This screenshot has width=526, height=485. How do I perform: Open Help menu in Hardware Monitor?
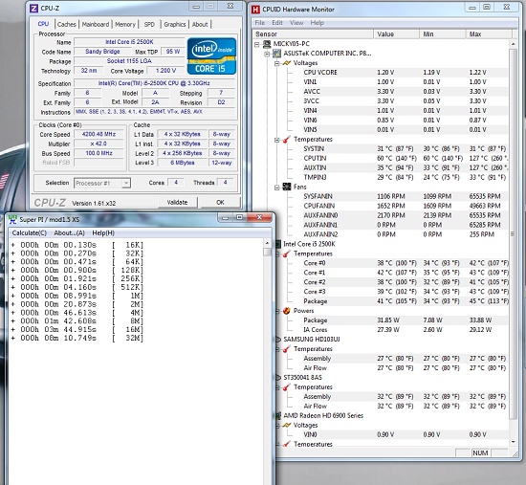coord(317,23)
